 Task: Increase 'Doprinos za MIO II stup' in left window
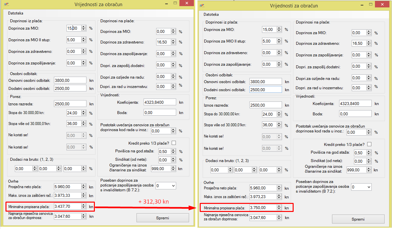pos(84,38)
